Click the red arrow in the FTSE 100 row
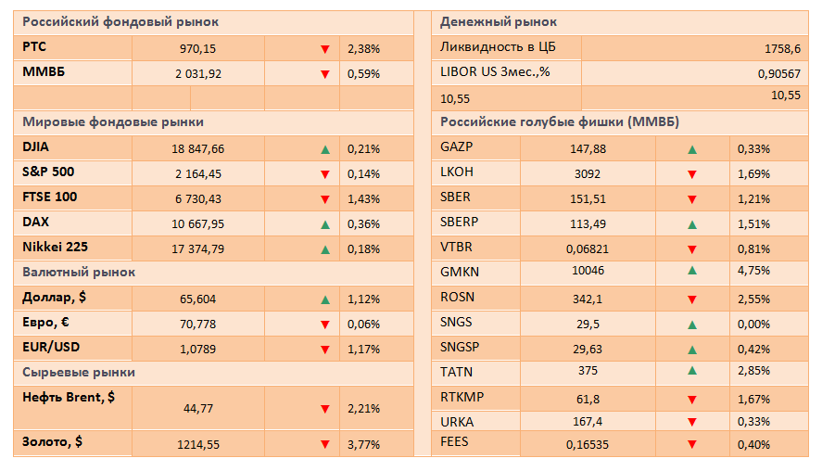 click(x=325, y=199)
